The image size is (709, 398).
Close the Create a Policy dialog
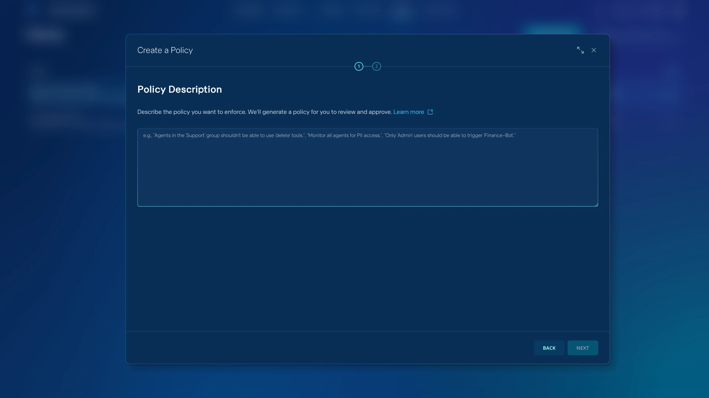click(594, 50)
